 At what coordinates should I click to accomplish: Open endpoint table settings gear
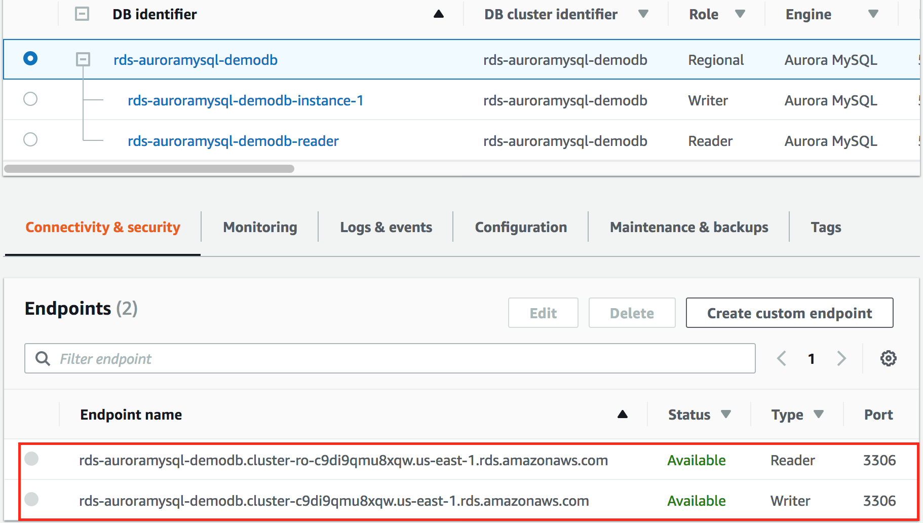click(888, 358)
